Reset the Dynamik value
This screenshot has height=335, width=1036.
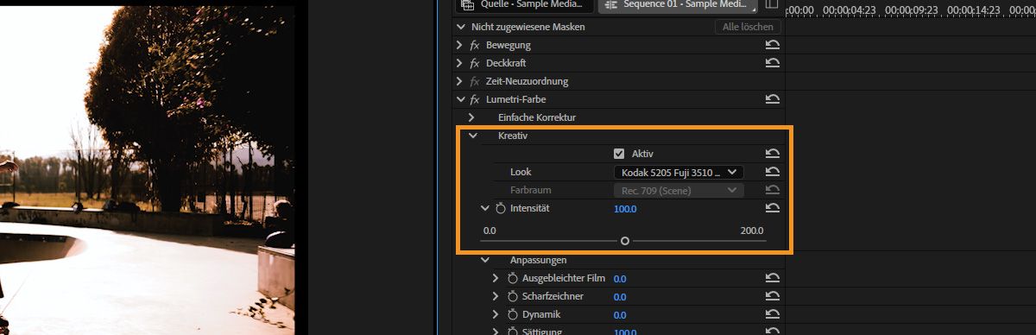tap(773, 314)
